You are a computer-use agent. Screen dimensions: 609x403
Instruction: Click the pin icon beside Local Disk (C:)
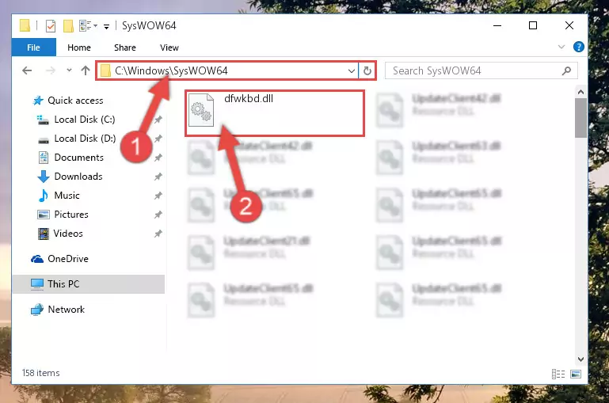[x=158, y=120]
